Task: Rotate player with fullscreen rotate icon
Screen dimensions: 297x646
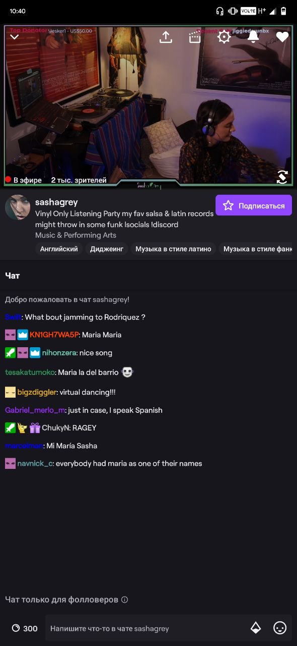Action: click(x=282, y=177)
